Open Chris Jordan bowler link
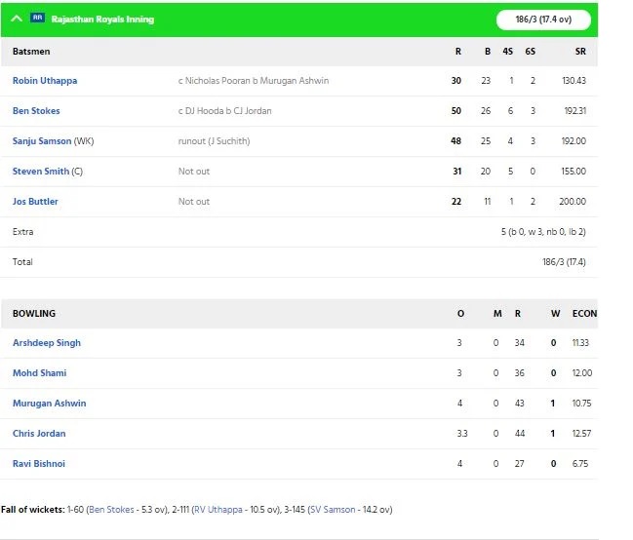 click(x=39, y=434)
